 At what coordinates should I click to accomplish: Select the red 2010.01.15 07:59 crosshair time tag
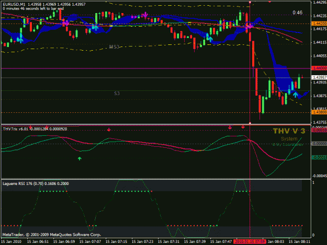(250, 241)
